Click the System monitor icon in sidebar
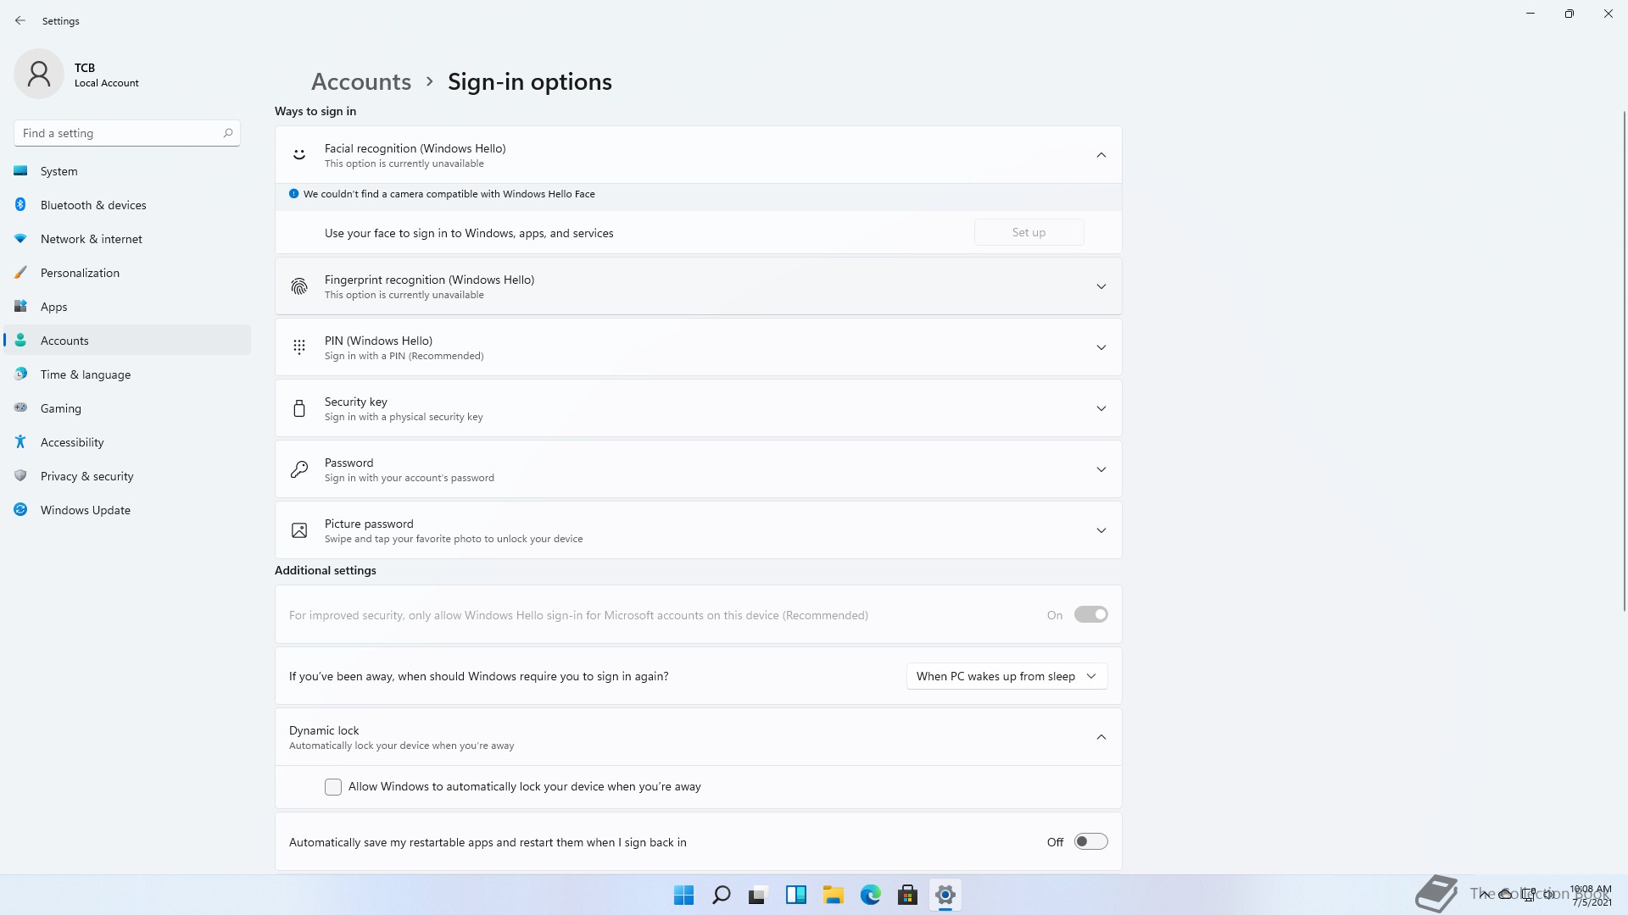Image resolution: width=1628 pixels, height=915 pixels. pyautogui.click(x=20, y=171)
